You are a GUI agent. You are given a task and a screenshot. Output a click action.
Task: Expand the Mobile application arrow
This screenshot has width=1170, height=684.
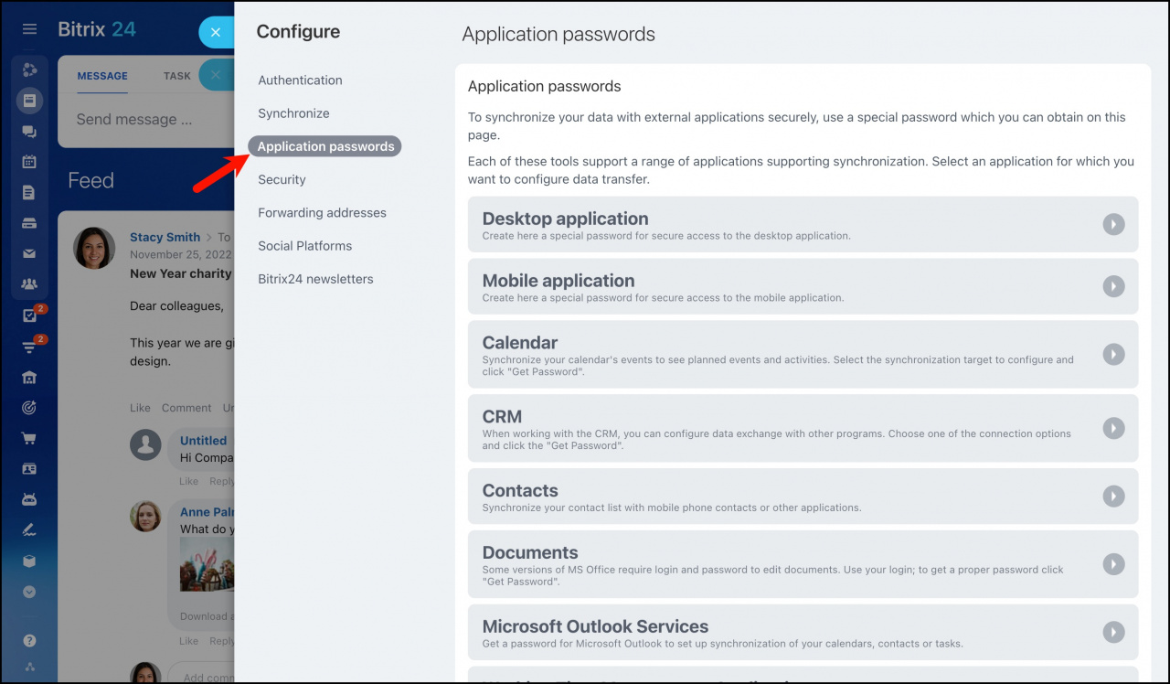pyautogui.click(x=1113, y=286)
